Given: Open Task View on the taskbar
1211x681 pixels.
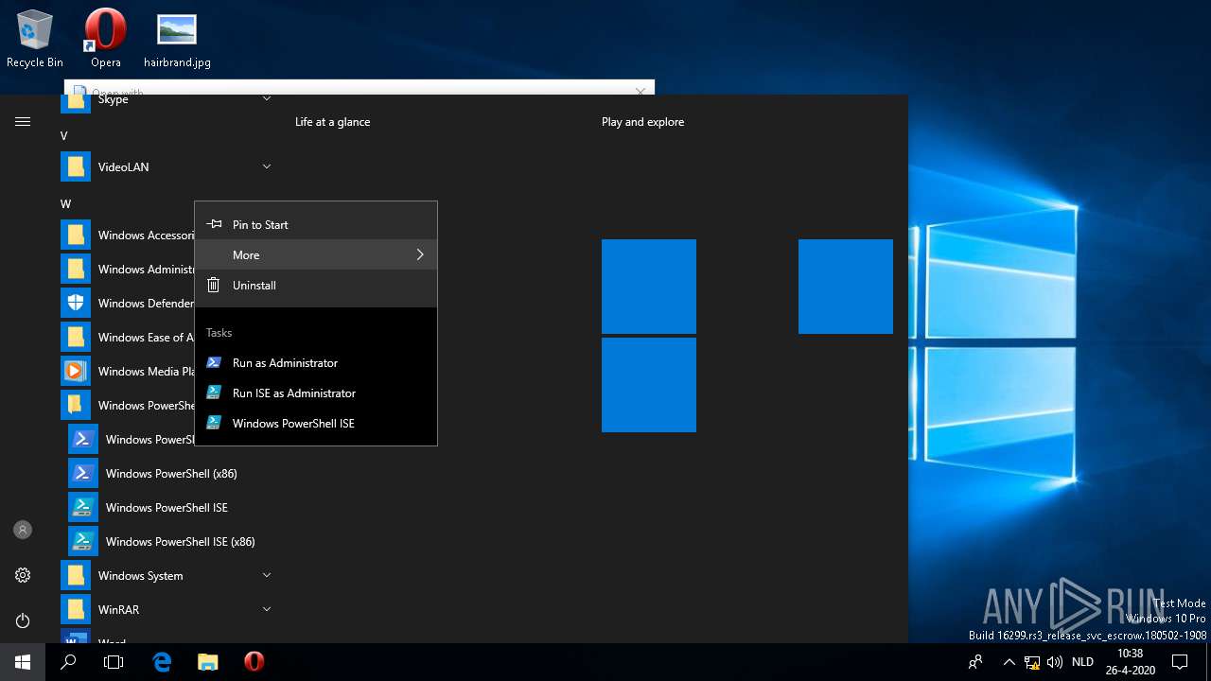Looking at the screenshot, I should (x=114, y=662).
